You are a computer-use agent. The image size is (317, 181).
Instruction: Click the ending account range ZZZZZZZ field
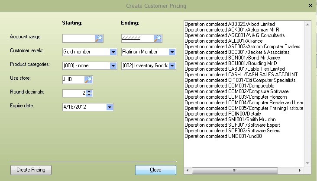[137, 38]
